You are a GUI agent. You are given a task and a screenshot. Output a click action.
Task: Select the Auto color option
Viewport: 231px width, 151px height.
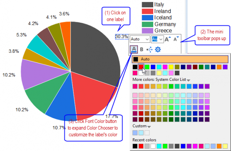click(180, 59)
